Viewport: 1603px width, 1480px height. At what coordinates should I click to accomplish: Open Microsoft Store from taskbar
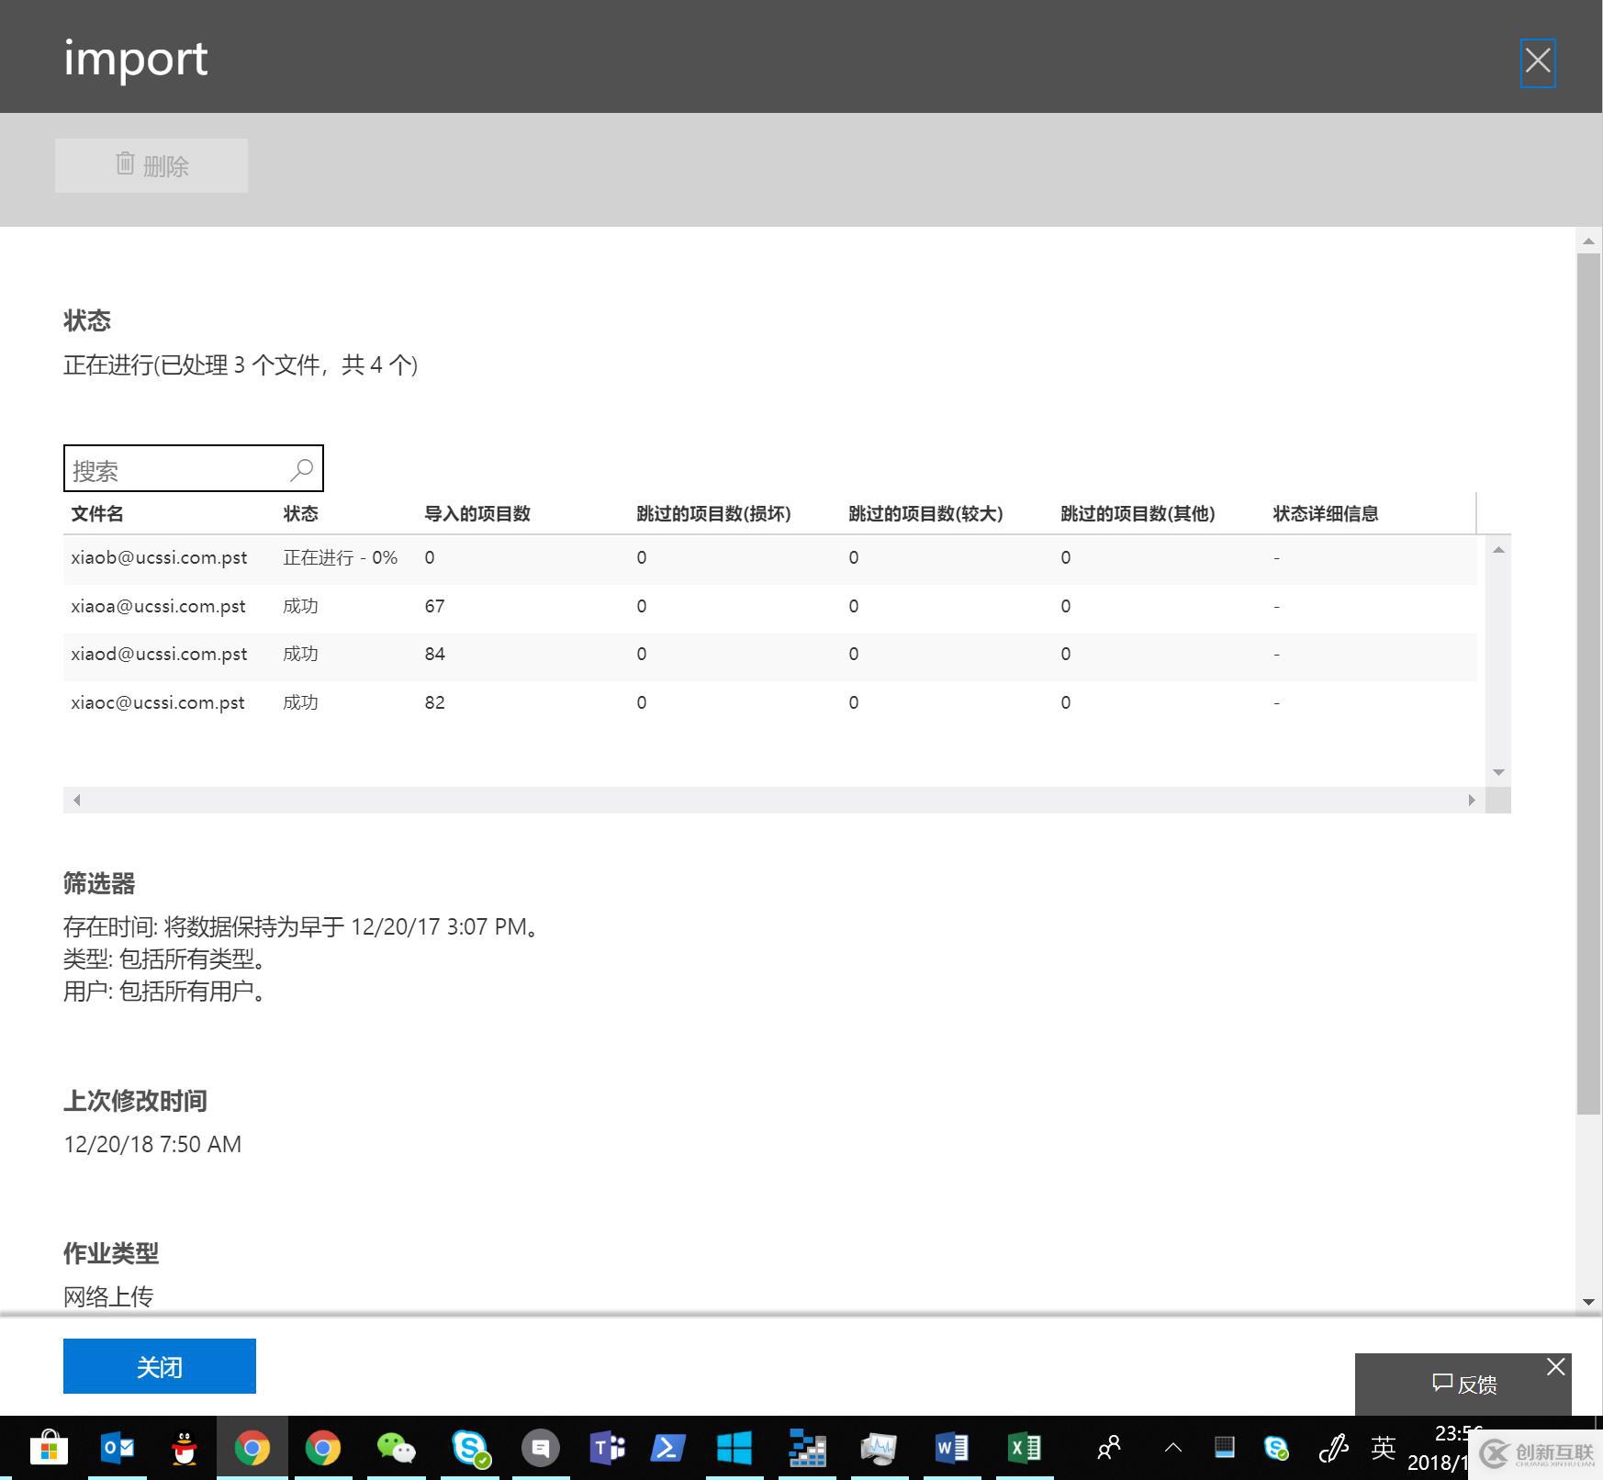coord(49,1449)
